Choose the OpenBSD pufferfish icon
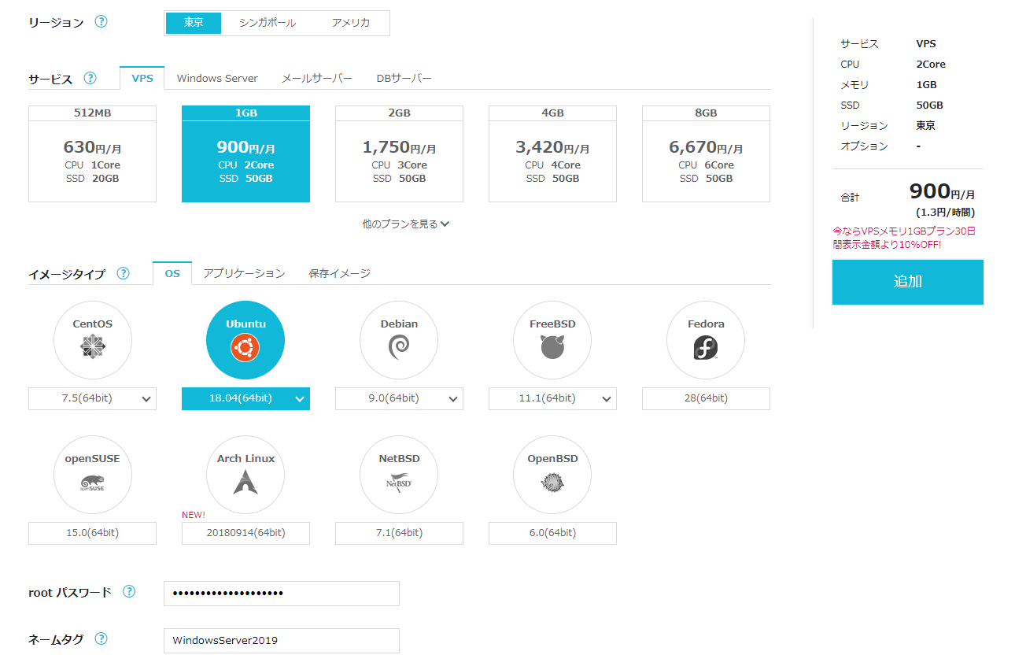This screenshot has width=1015, height=666. coord(552,482)
